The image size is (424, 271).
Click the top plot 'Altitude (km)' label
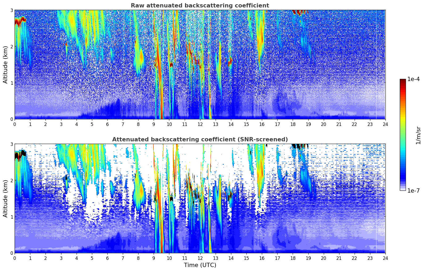5,65
